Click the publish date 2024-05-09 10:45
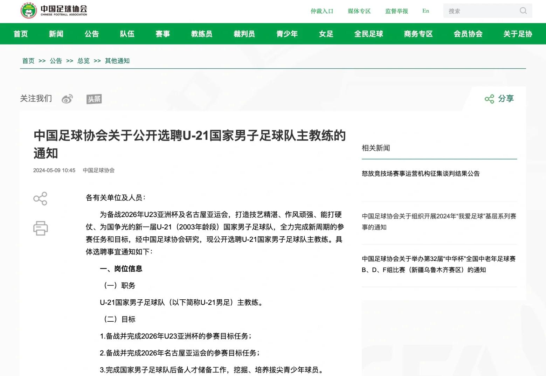 click(x=54, y=170)
